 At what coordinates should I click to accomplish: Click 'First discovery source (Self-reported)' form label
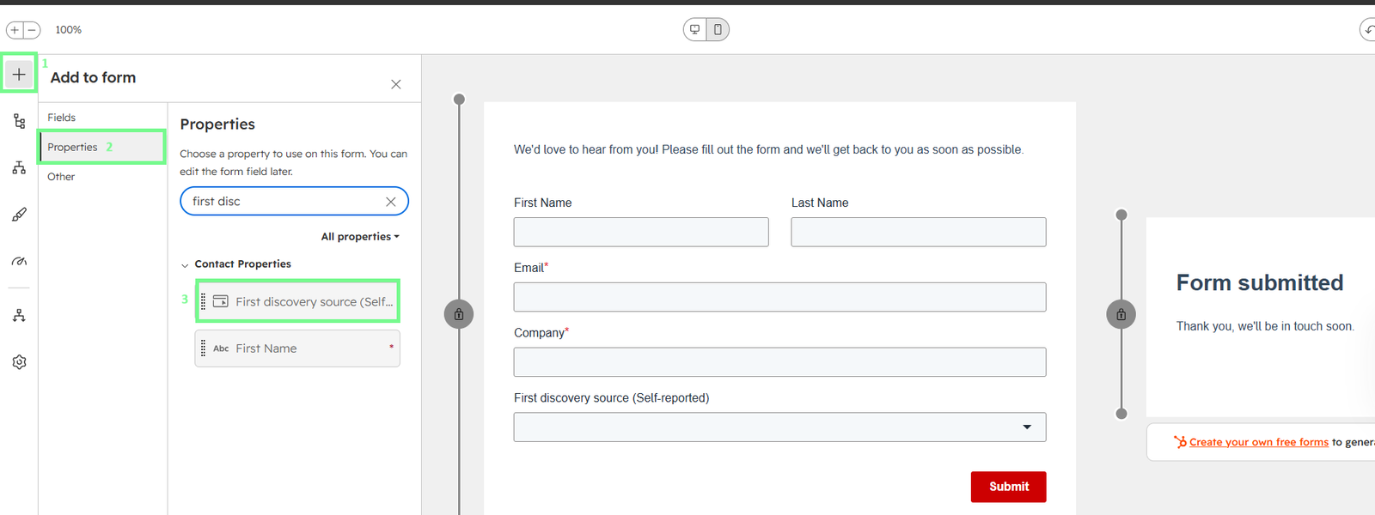(x=612, y=398)
